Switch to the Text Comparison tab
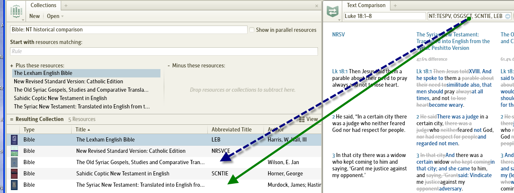 pyautogui.click(x=366, y=5)
